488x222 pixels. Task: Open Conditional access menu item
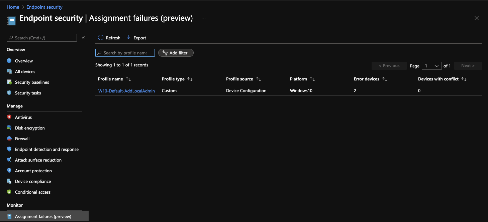point(33,192)
